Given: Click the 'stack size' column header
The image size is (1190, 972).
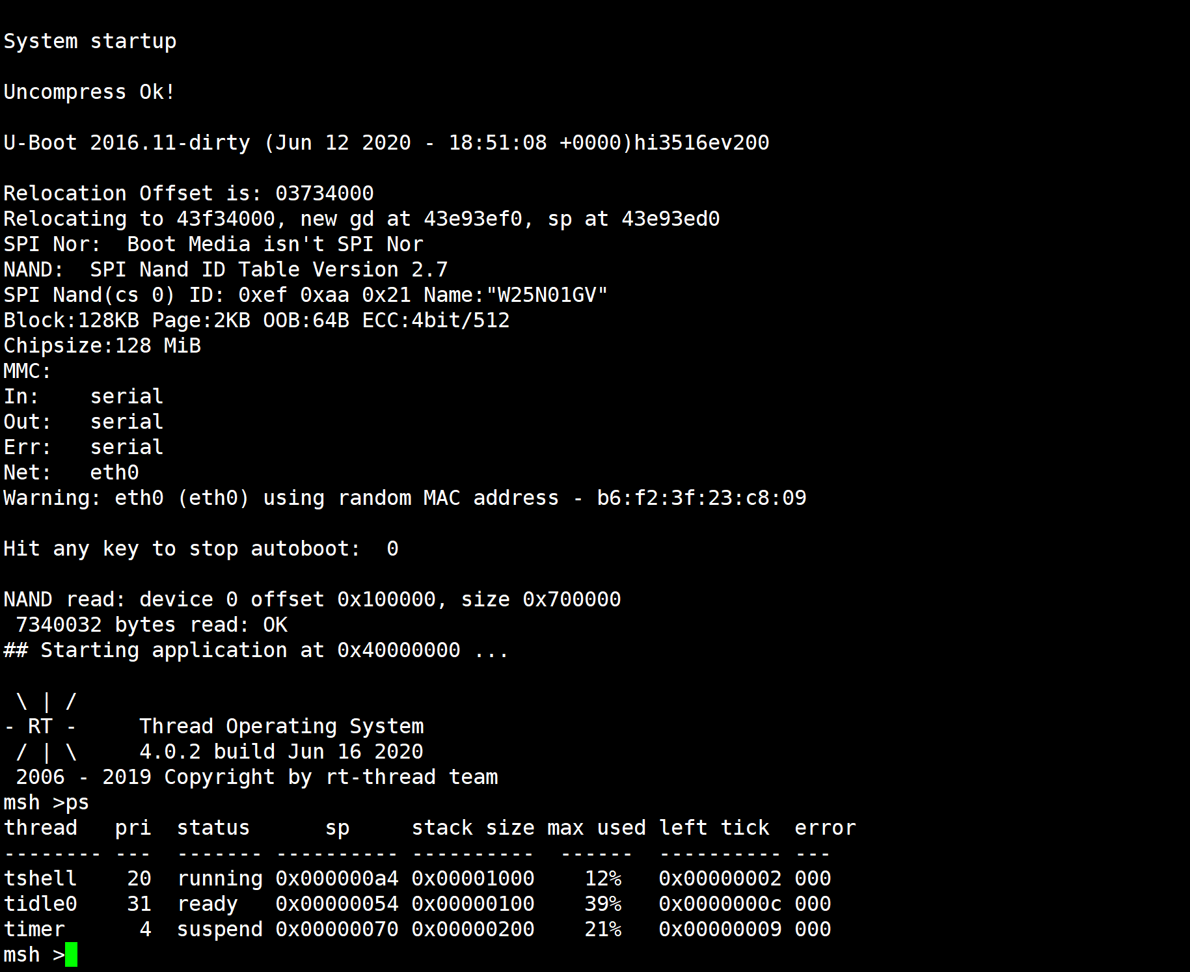Looking at the screenshot, I should click(473, 828).
